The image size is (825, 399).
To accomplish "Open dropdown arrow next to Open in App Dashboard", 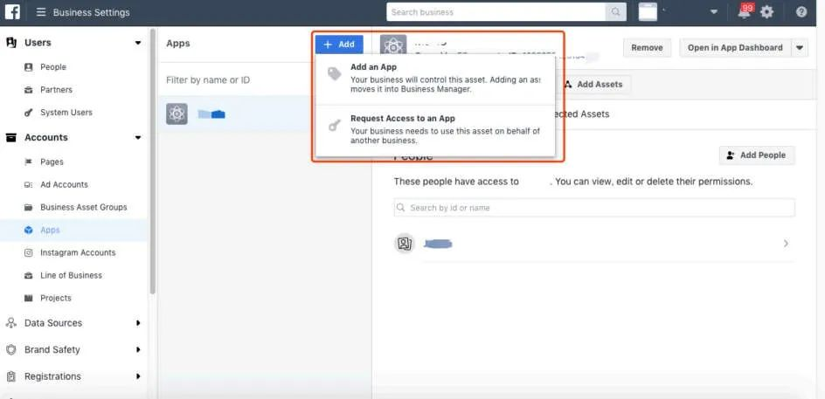I will (799, 48).
